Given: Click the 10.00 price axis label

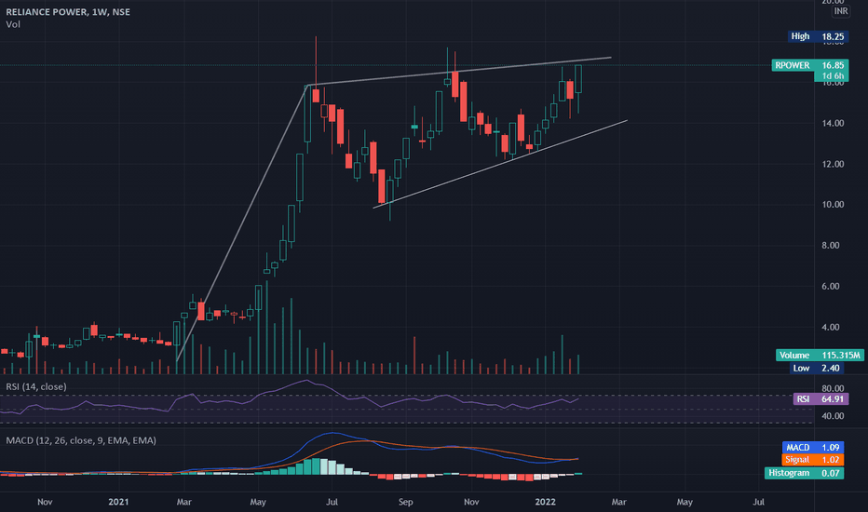Looking at the screenshot, I should pyautogui.click(x=833, y=205).
